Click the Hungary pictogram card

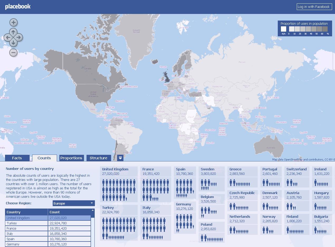pyautogui.click(x=322, y=200)
